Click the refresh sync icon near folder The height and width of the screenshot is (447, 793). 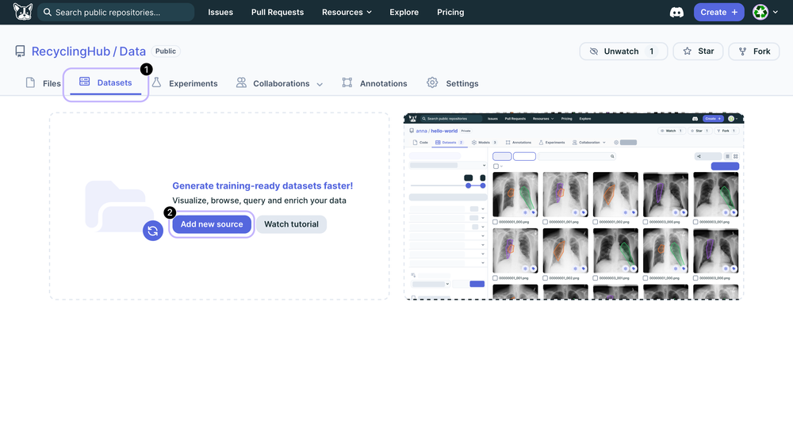pos(153,231)
